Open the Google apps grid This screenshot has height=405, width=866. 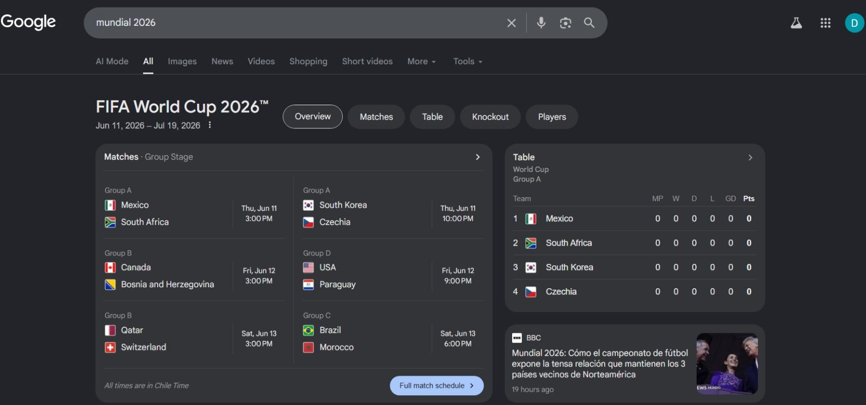click(826, 23)
